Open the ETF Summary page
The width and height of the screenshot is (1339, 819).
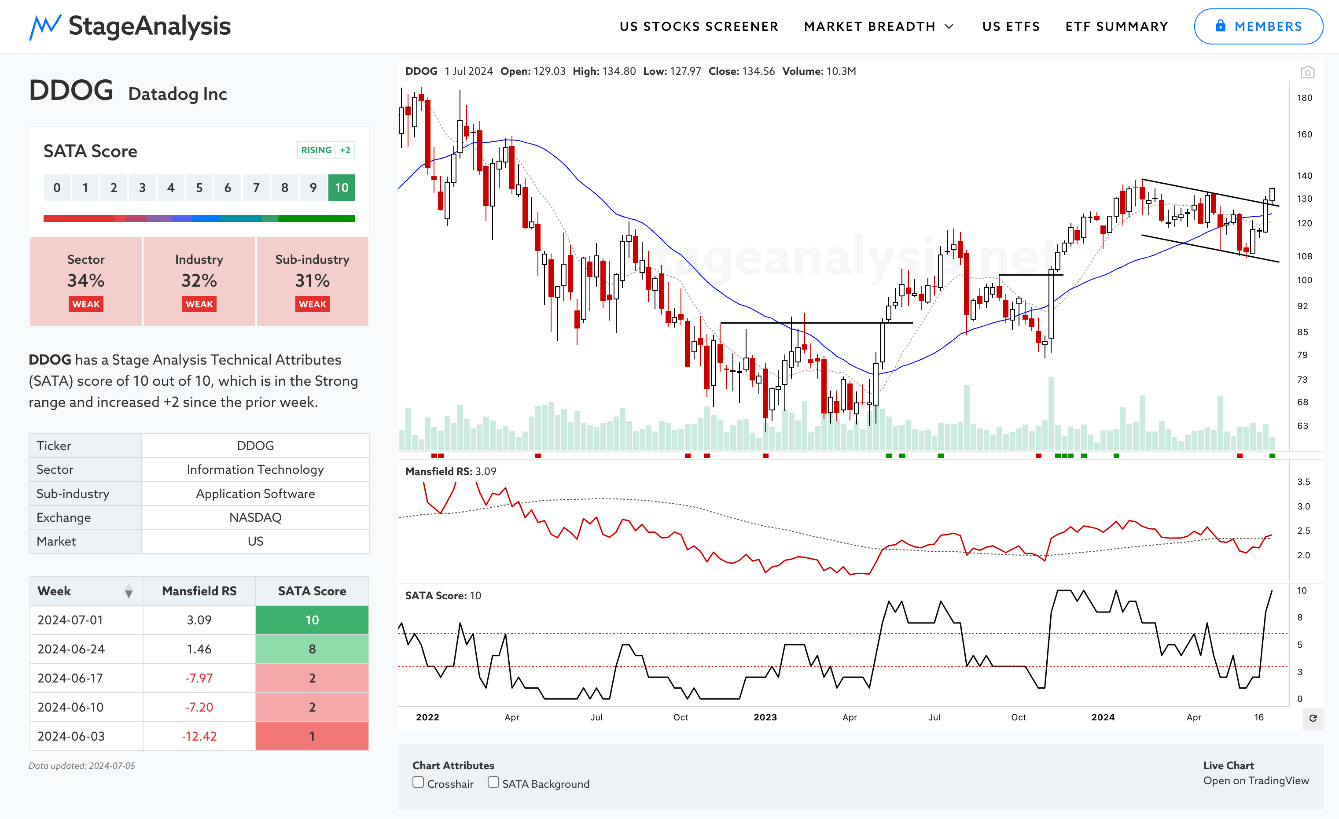1117,26
